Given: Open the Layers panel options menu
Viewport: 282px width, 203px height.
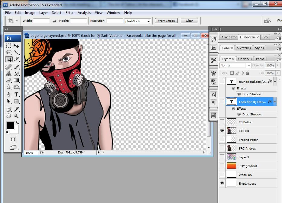Looking at the screenshot, I should pos(278,60).
